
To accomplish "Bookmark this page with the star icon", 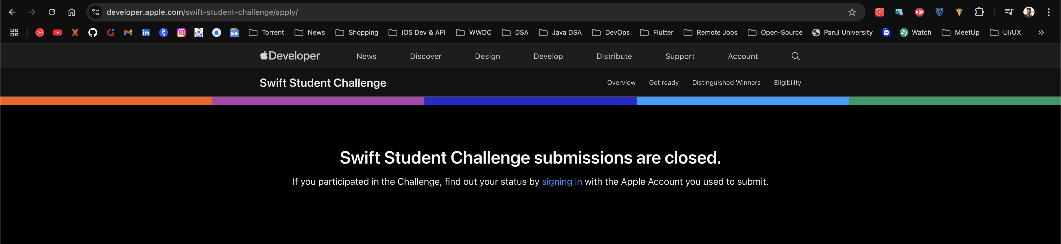I will [x=852, y=12].
